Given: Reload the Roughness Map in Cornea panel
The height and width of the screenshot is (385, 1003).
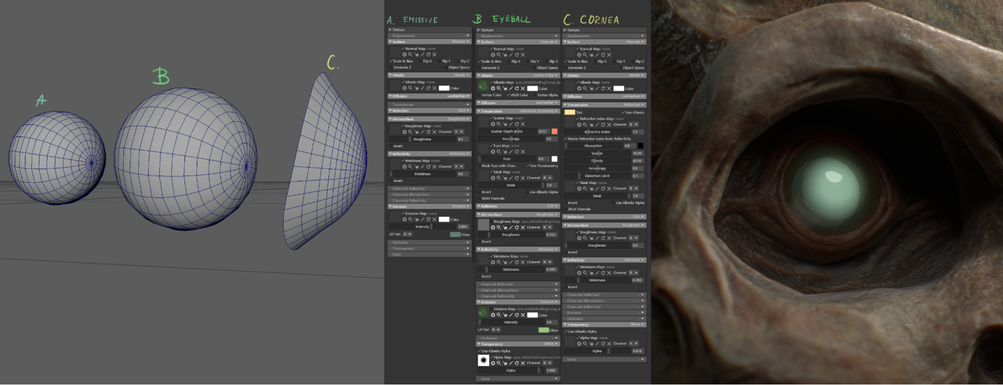Looking at the screenshot, I should tap(603, 238).
